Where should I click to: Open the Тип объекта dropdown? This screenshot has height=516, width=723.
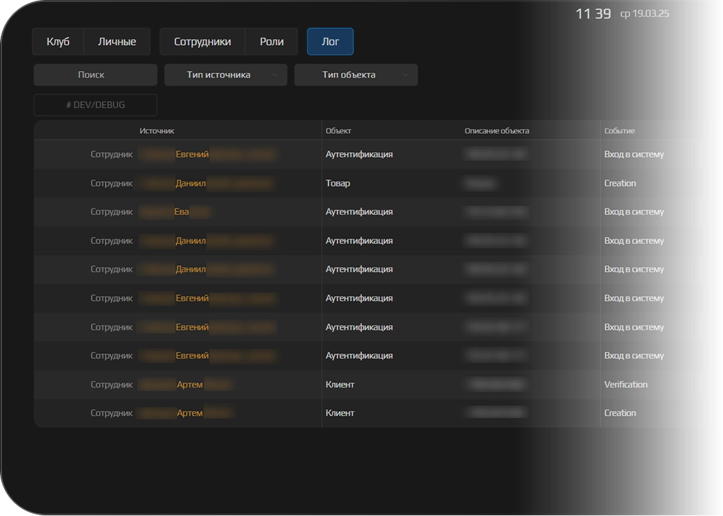(x=355, y=75)
